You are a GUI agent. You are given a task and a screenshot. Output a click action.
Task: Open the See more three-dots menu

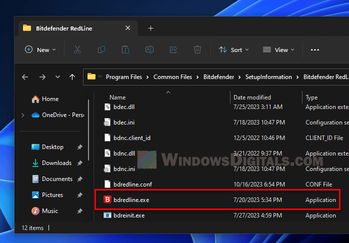[x=315, y=50]
